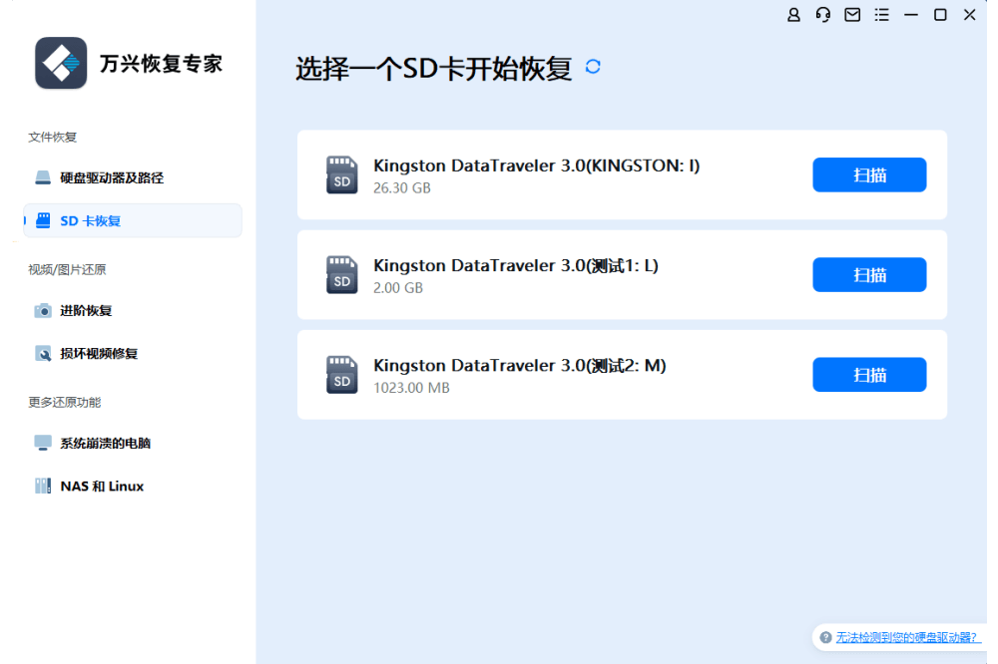Image resolution: width=998 pixels, height=664 pixels.
Task: Click the NAS server icon
Action: pos(43,486)
